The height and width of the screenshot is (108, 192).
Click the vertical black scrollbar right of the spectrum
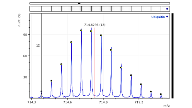(172, 56)
